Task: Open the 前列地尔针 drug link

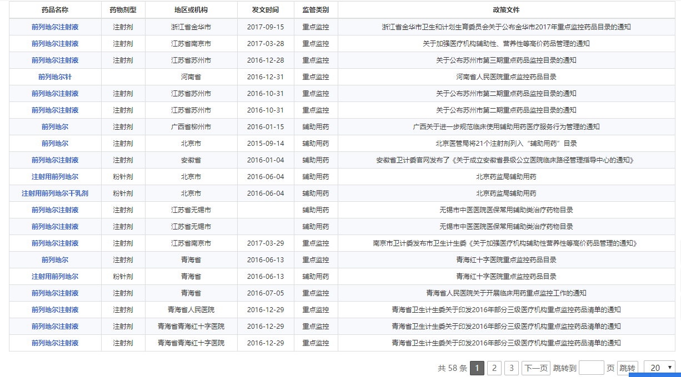Action: coord(55,77)
